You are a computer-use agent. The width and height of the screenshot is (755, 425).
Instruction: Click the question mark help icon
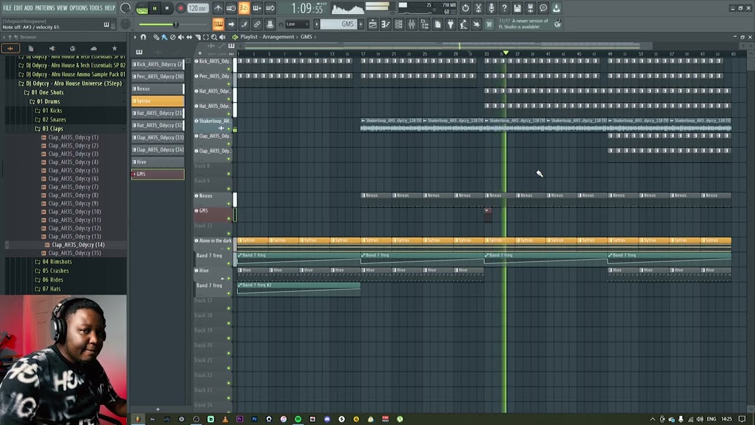504,8
